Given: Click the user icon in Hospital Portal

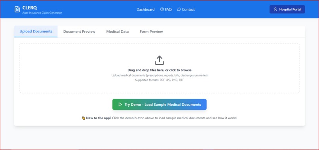Looking at the screenshot, I should (x=275, y=9).
